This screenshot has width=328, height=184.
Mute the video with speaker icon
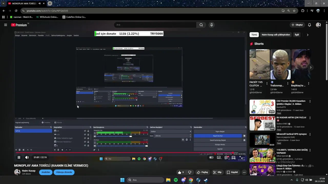(x=27, y=157)
